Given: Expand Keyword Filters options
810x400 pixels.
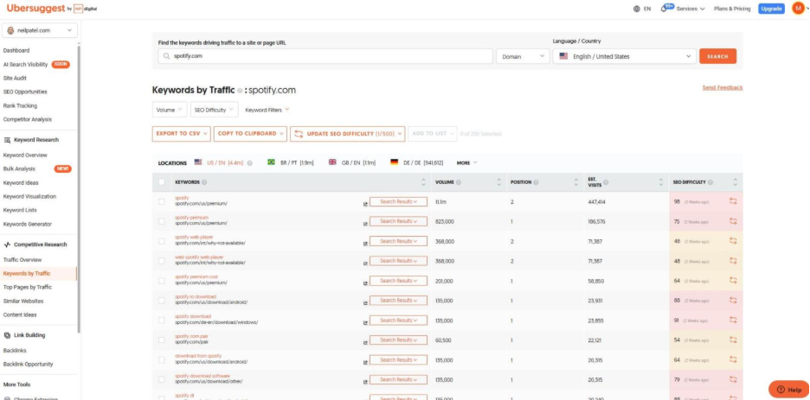Looking at the screenshot, I should pyautogui.click(x=267, y=110).
